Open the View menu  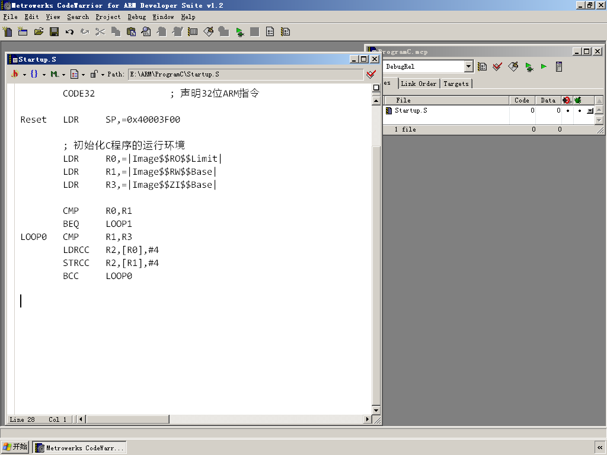pyautogui.click(x=53, y=17)
